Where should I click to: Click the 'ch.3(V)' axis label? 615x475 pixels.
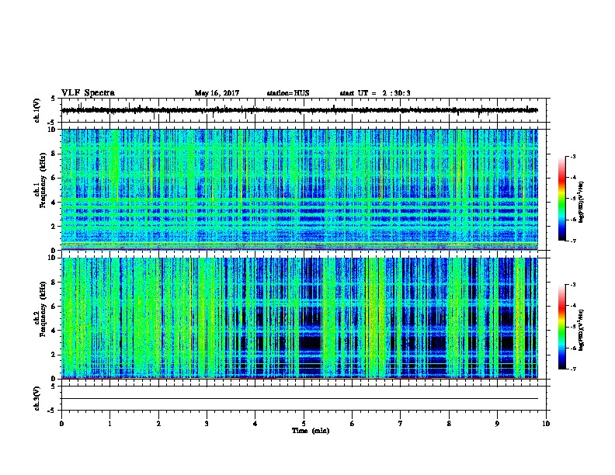pyautogui.click(x=37, y=398)
